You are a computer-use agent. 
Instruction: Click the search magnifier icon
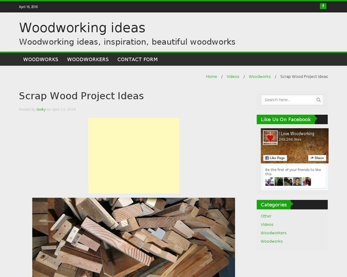(319, 100)
